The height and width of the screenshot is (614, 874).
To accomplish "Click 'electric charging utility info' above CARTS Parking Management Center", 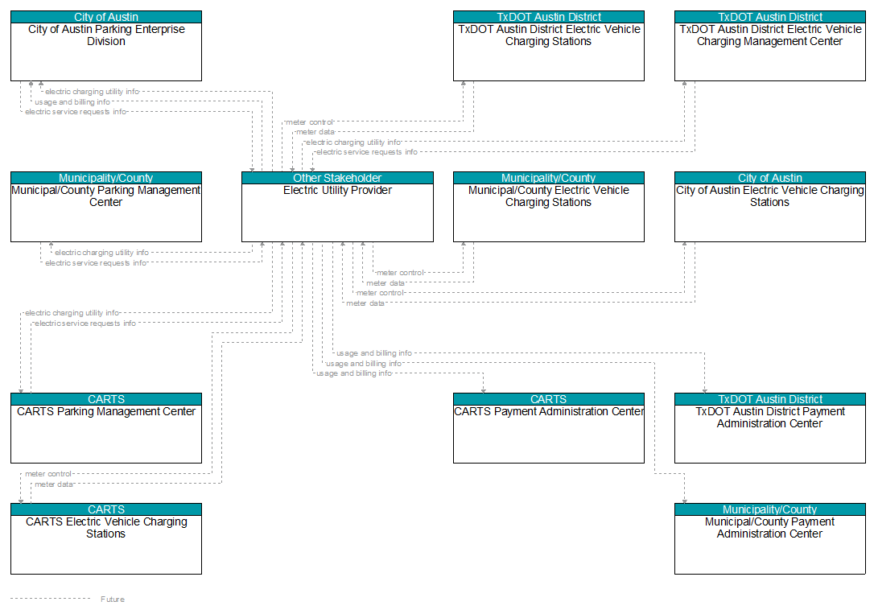I will [x=72, y=312].
